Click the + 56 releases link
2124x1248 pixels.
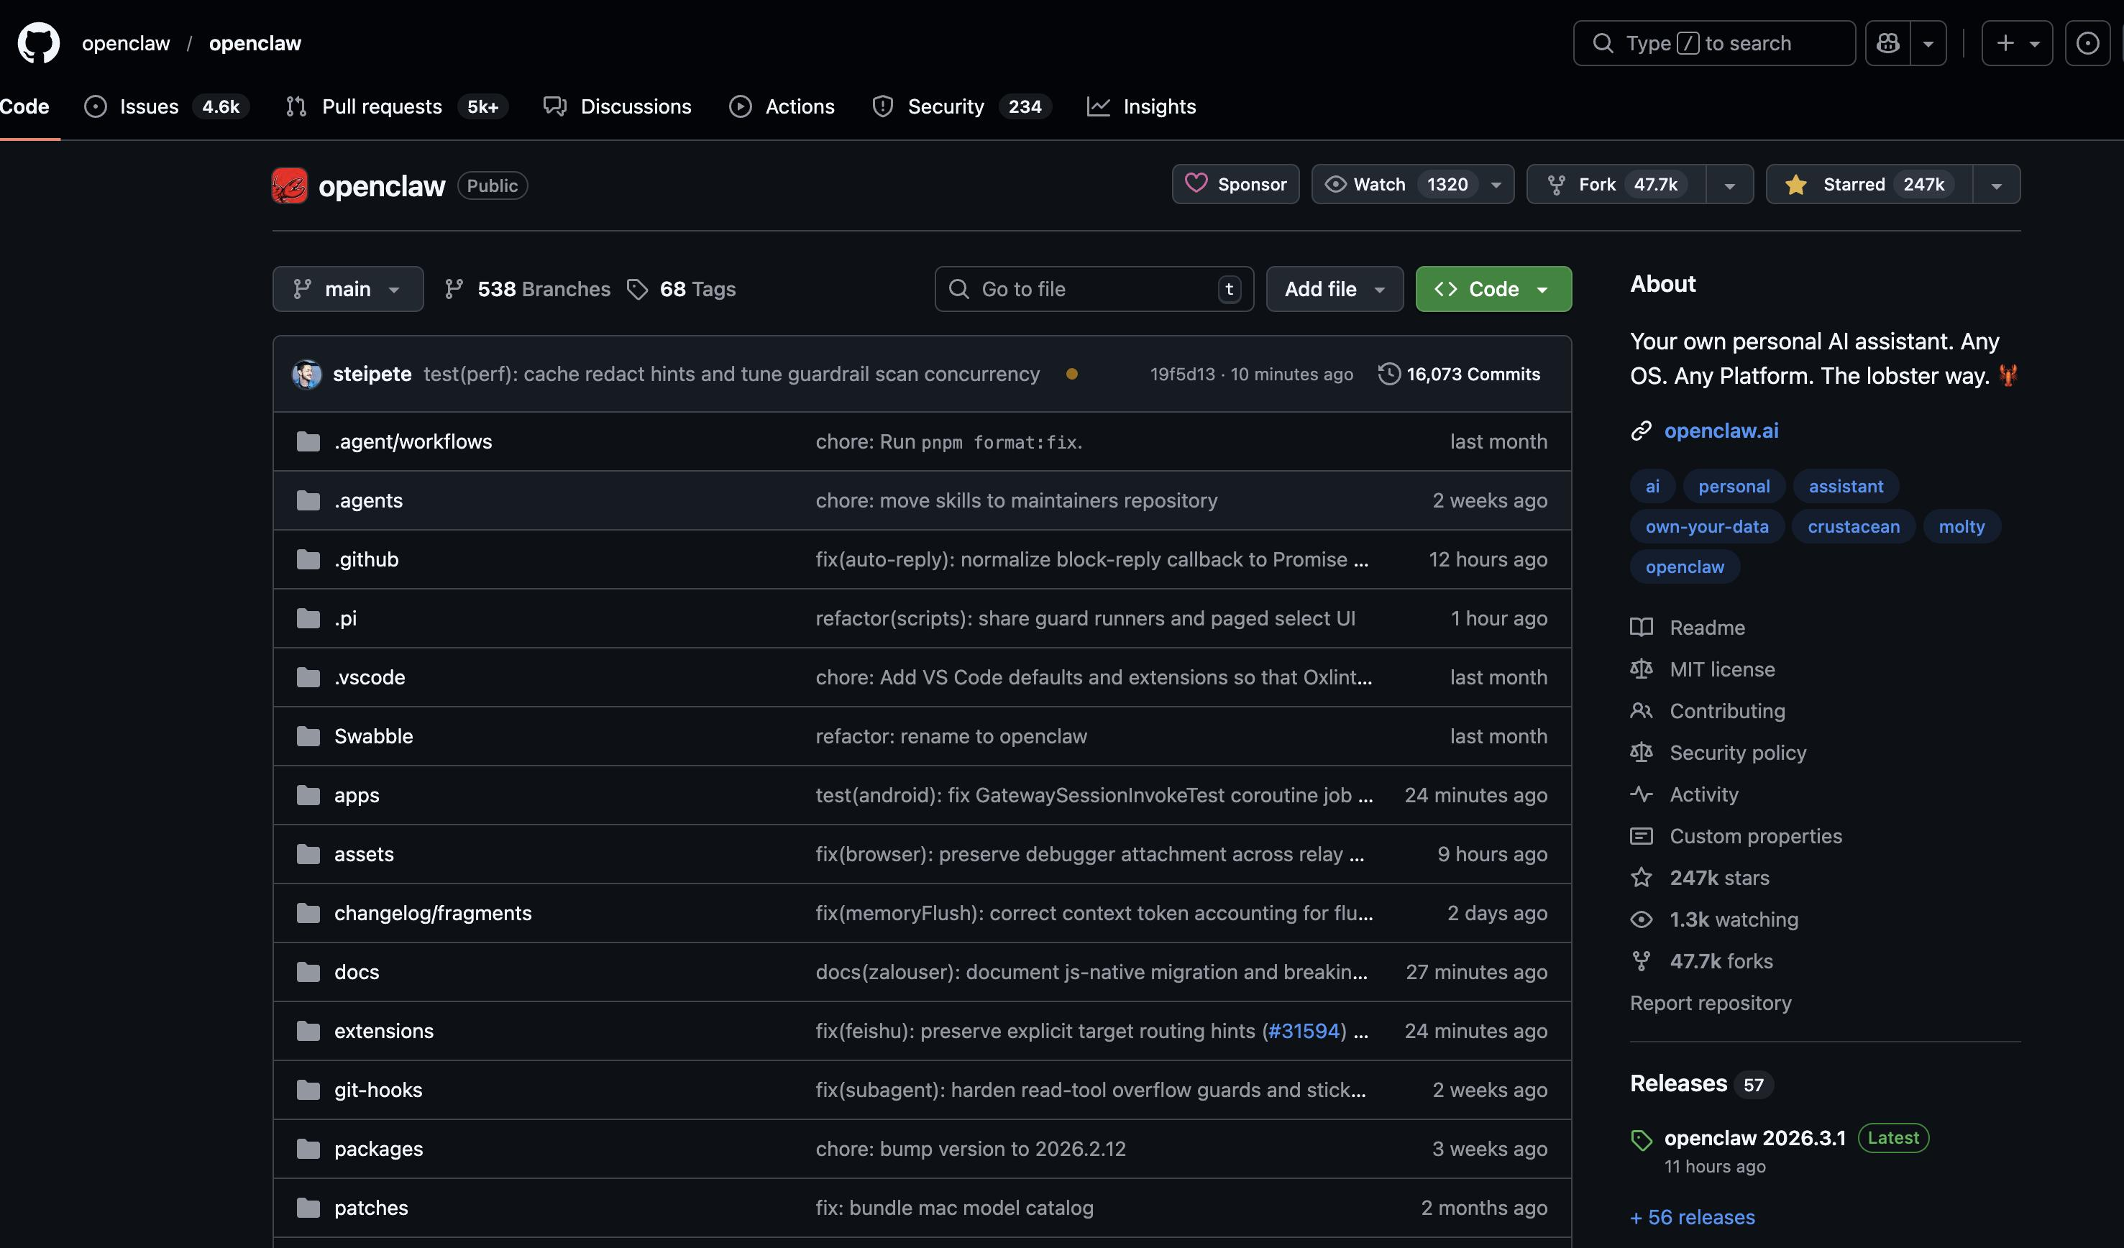(1692, 1217)
